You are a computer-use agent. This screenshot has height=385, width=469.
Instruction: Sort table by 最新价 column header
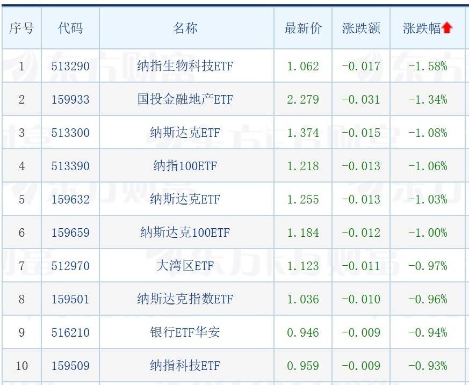pos(303,28)
